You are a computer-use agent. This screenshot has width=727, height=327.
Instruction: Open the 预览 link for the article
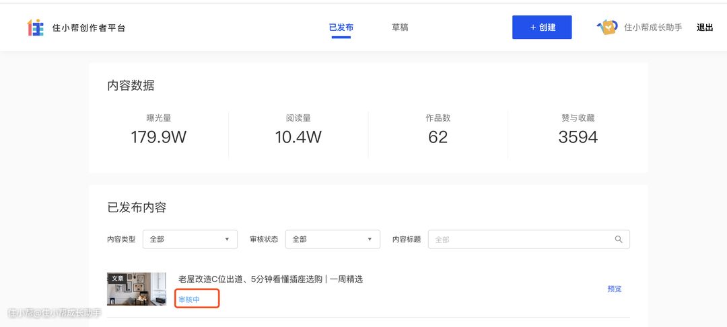(x=615, y=289)
